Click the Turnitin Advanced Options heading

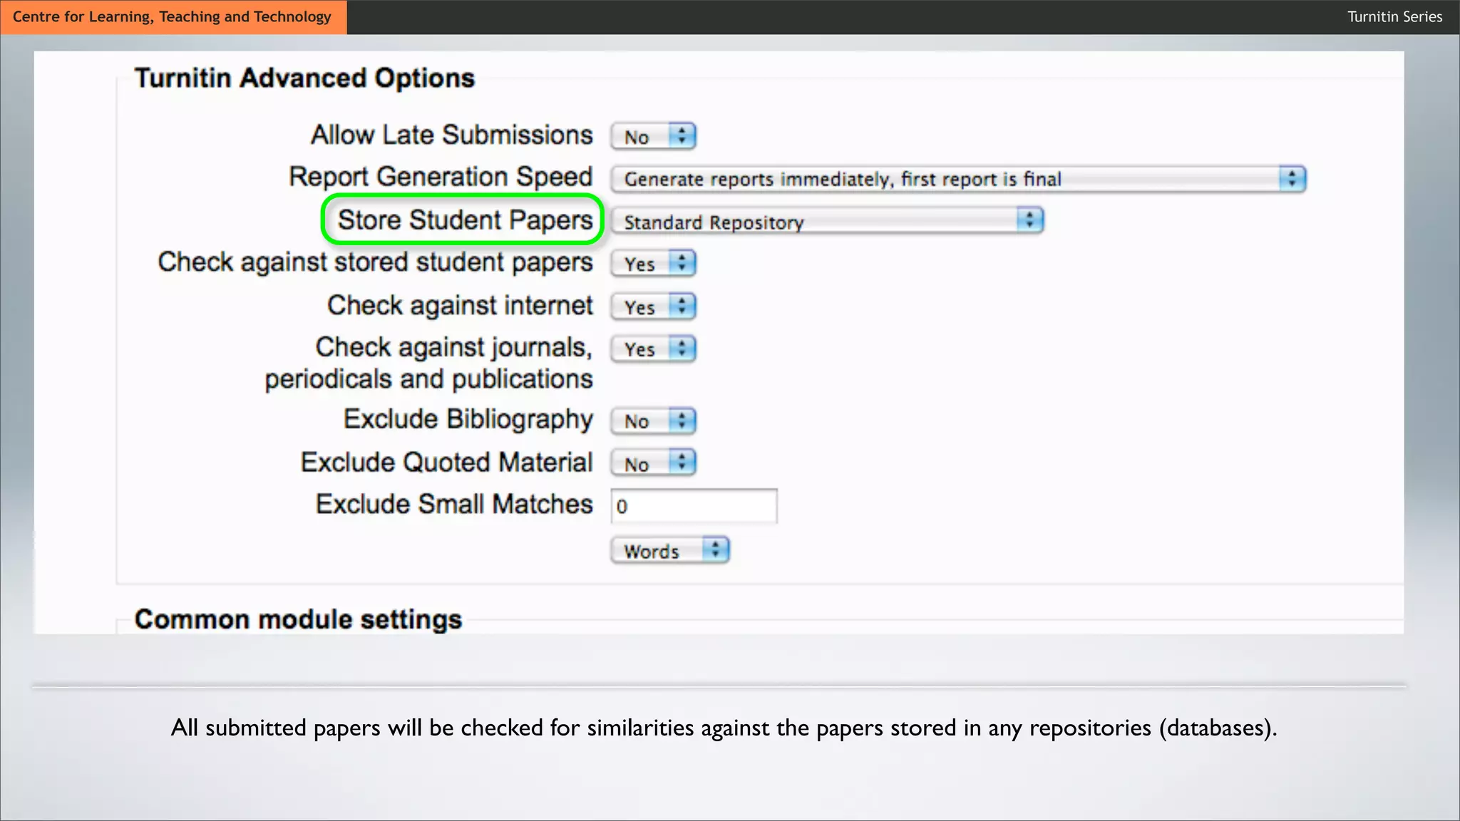coord(304,78)
